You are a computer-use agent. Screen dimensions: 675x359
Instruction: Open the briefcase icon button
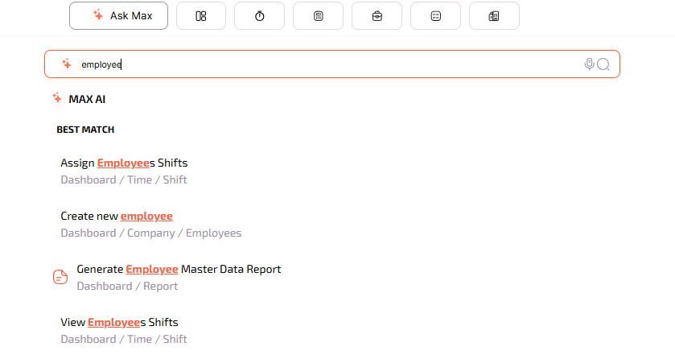(x=377, y=15)
